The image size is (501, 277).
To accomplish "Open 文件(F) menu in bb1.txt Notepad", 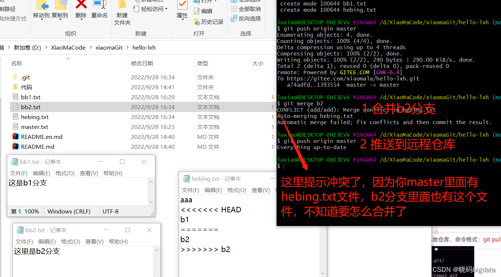I will [x=19, y=173].
